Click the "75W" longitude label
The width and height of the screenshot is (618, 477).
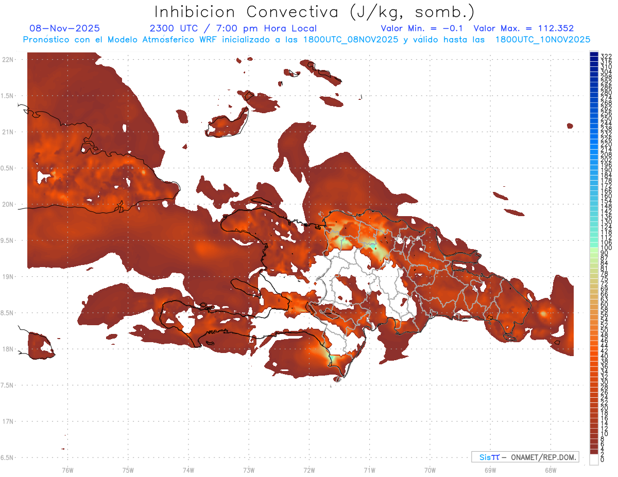click(x=128, y=470)
